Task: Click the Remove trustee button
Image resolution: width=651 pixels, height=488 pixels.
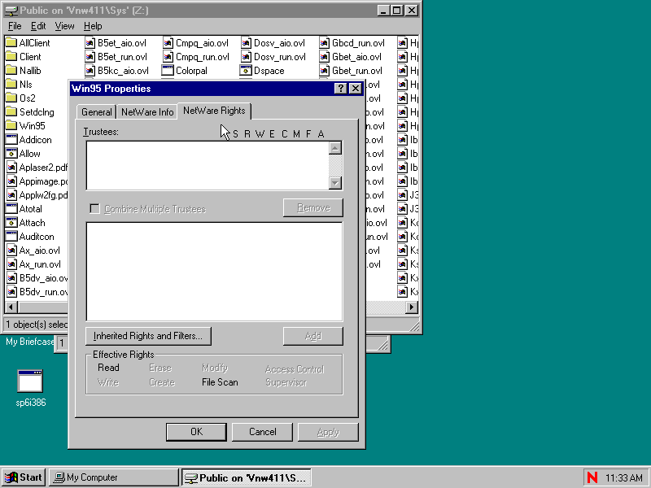Action: click(x=313, y=207)
